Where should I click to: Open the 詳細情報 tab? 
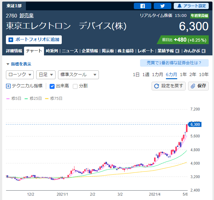(x=14, y=51)
